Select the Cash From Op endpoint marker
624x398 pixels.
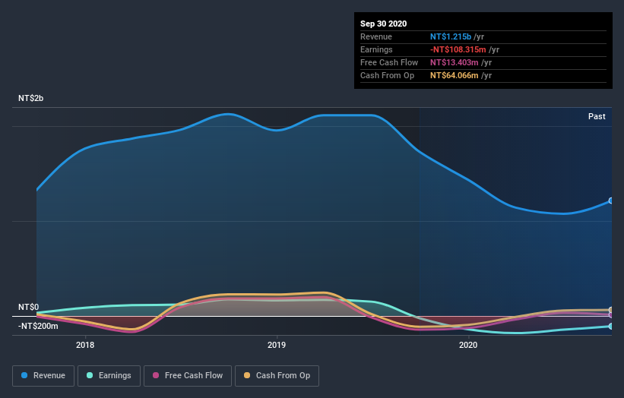click(x=611, y=310)
